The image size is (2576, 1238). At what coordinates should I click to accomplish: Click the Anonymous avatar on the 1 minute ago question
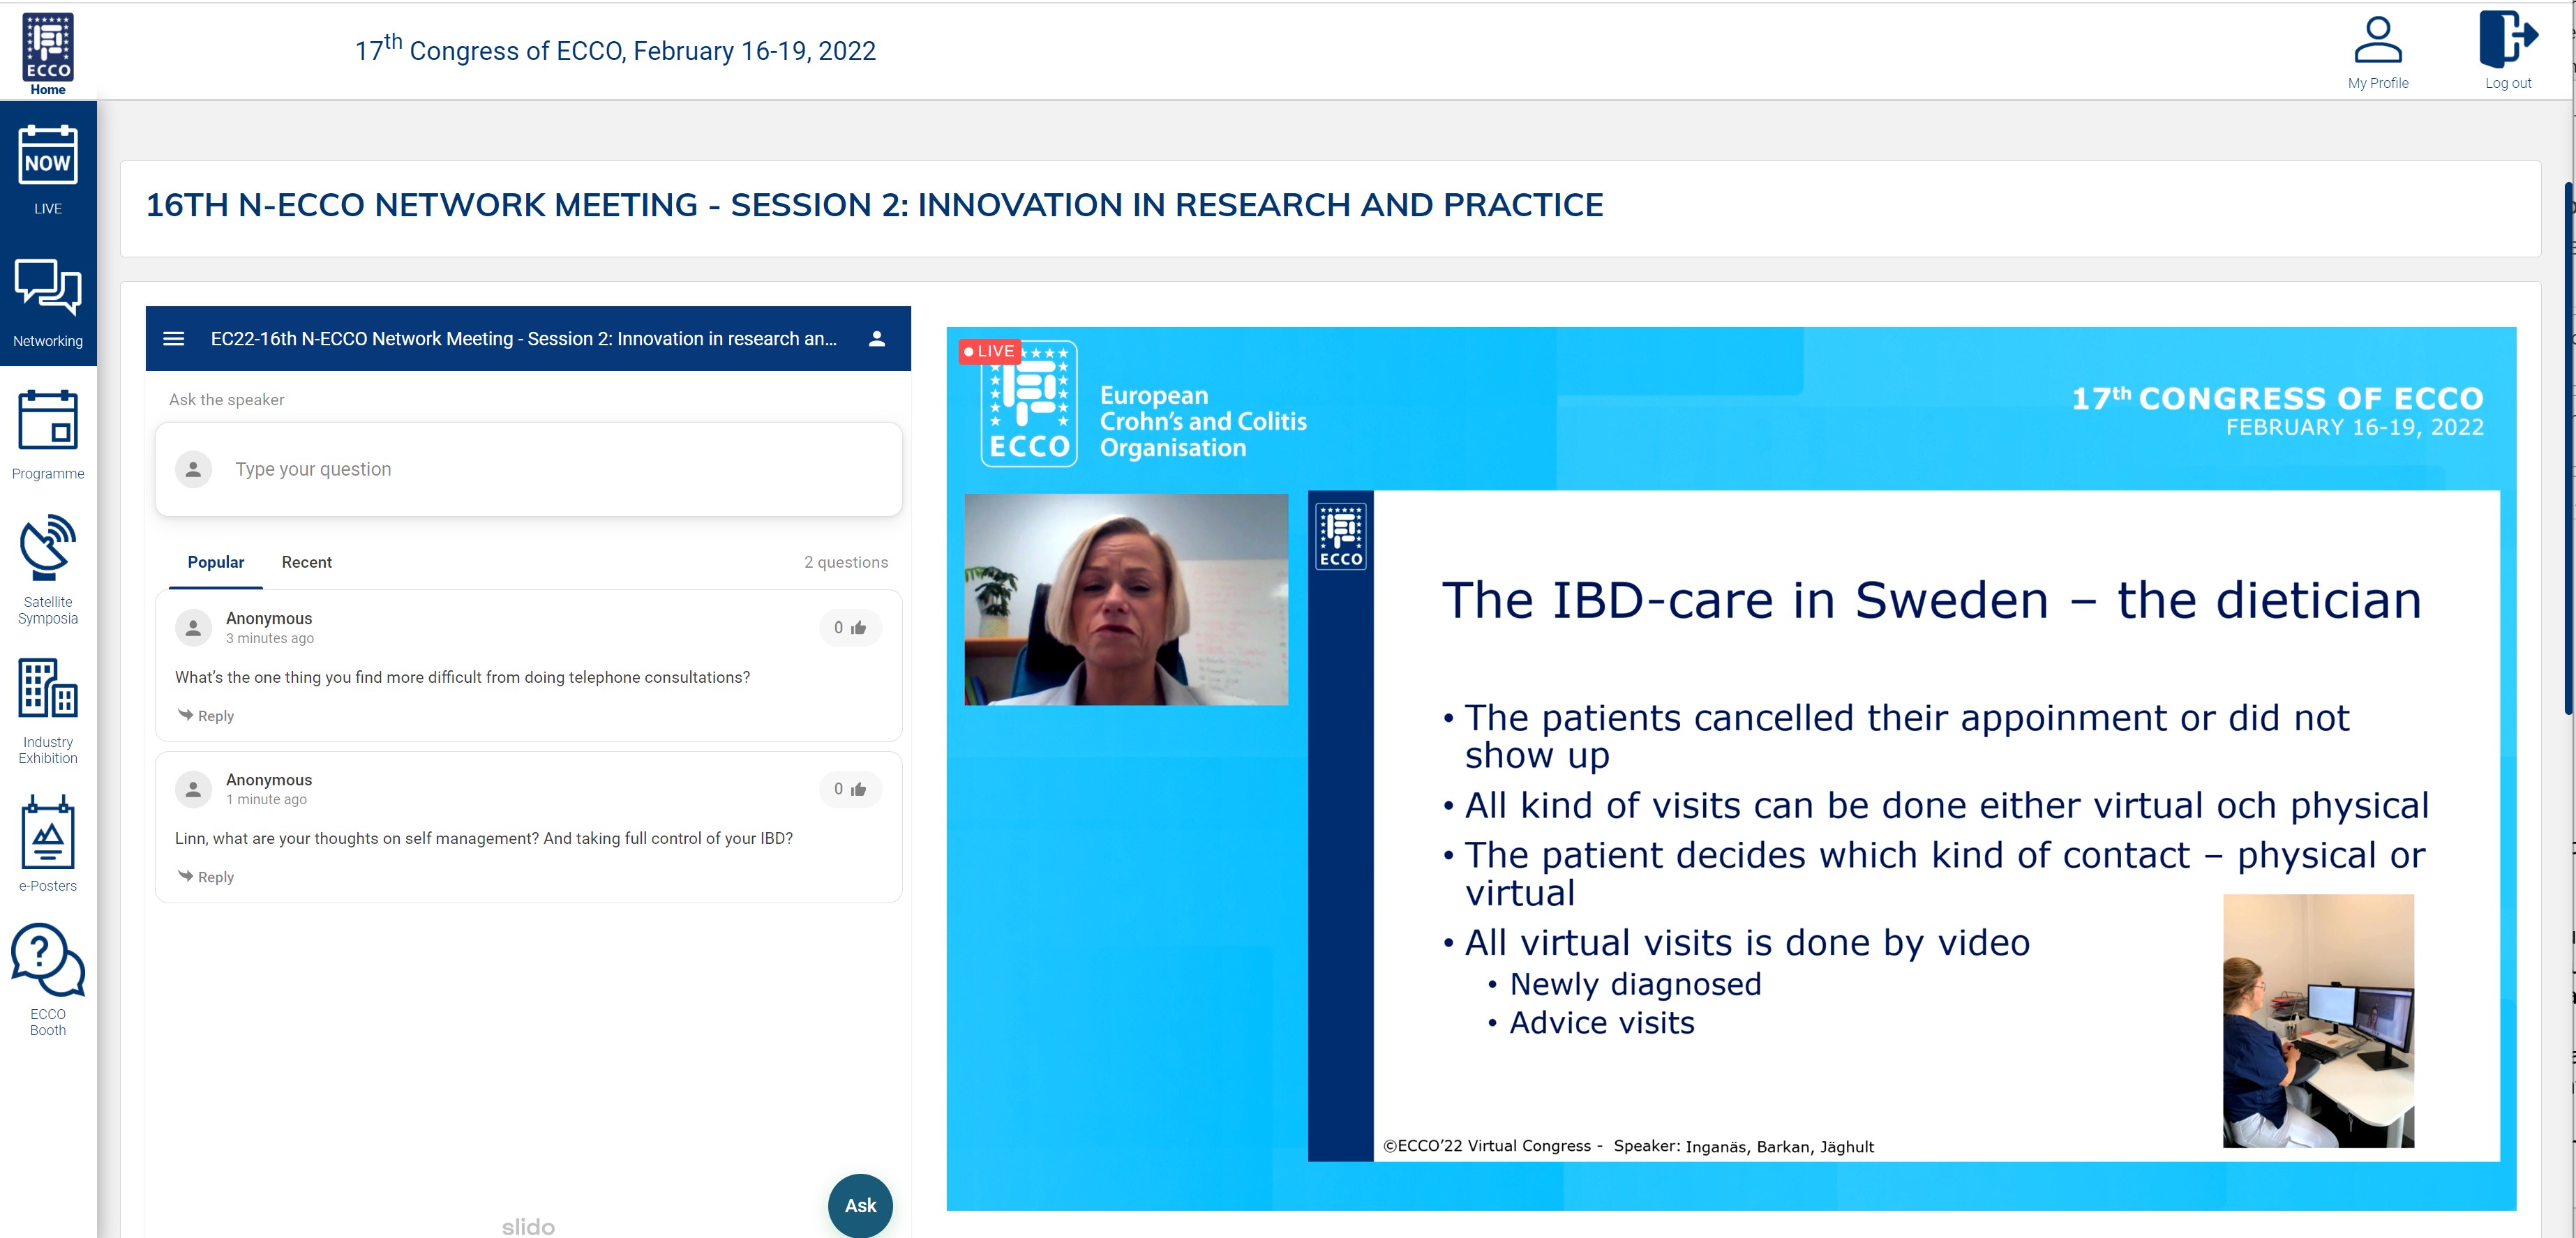coord(193,789)
